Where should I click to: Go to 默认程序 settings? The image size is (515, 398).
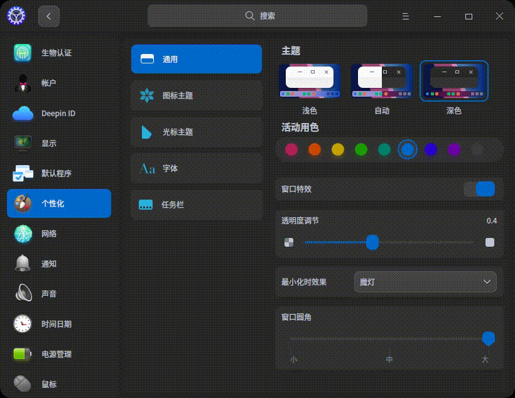pyautogui.click(x=59, y=173)
